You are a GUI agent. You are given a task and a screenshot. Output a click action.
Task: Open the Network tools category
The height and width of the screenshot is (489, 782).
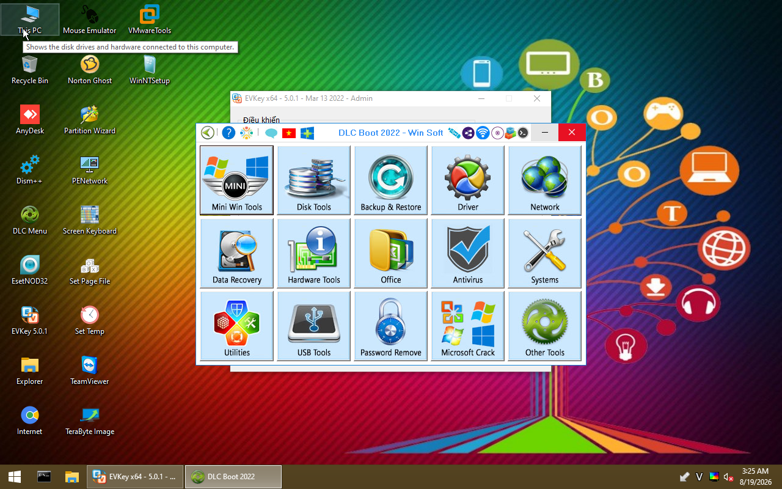point(544,180)
